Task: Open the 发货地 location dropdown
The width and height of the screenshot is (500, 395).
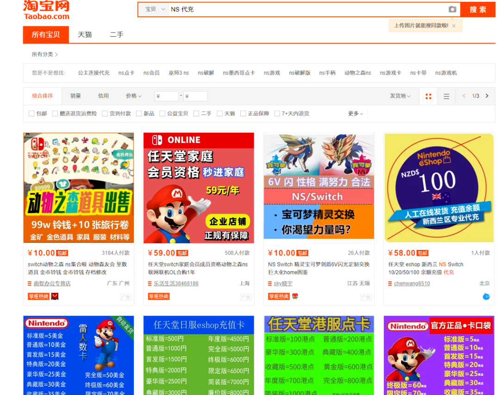Action: pos(400,96)
